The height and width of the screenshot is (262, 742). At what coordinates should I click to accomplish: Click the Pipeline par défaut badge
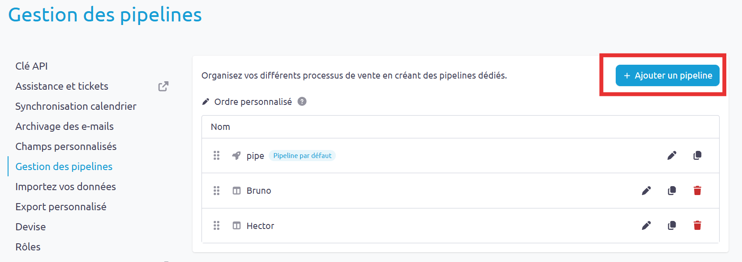[x=302, y=156]
